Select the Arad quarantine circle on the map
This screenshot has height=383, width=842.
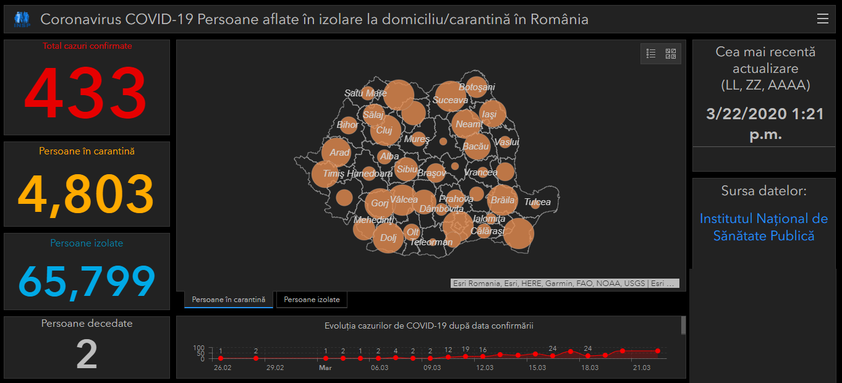coord(336,152)
